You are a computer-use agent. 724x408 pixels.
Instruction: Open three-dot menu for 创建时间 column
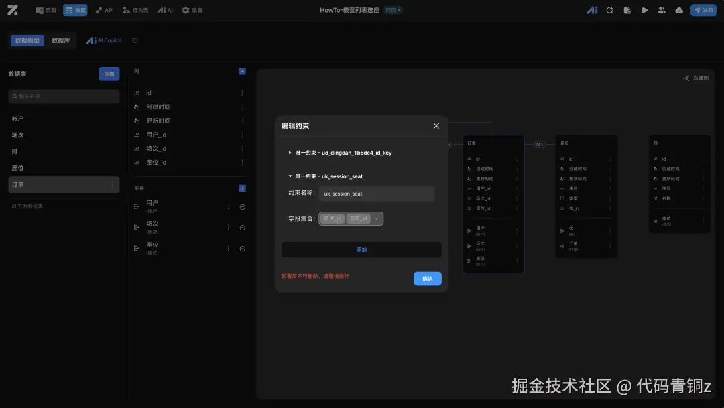tap(242, 107)
